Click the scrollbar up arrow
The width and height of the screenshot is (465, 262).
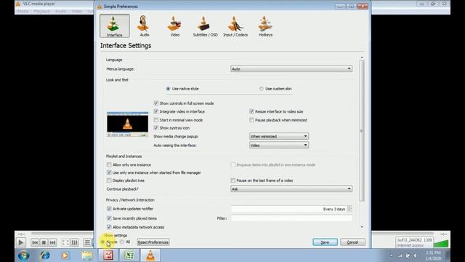click(362, 57)
